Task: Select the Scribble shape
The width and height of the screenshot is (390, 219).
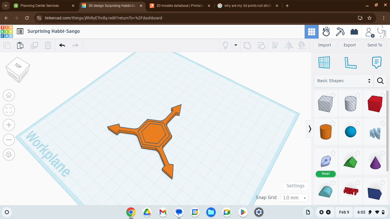Action: tap(375, 132)
